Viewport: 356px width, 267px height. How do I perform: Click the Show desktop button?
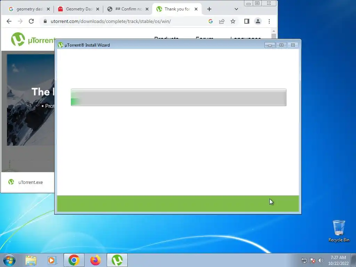(x=354, y=260)
